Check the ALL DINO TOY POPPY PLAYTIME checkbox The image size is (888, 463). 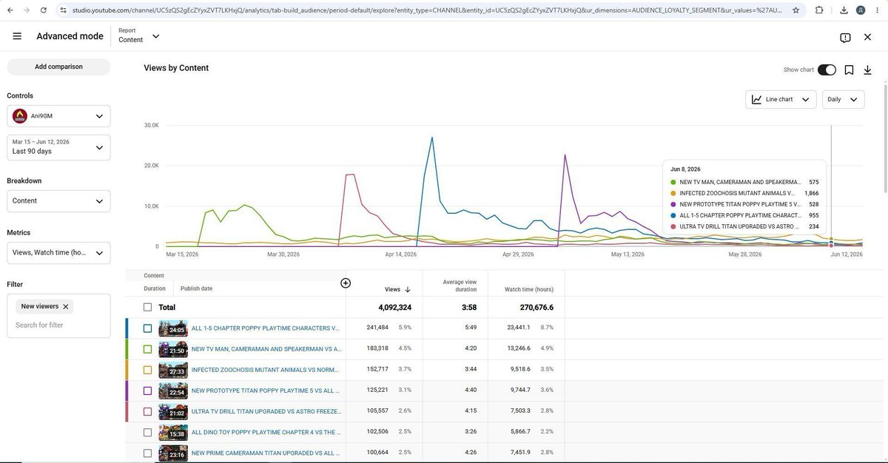(148, 432)
